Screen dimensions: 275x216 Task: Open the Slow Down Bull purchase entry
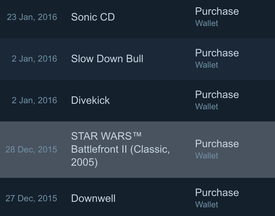pos(107,59)
